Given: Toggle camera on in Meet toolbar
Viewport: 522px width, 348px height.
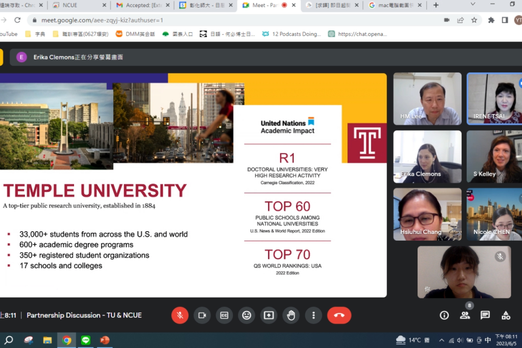Looking at the screenshot, I should tap(202, 315).
